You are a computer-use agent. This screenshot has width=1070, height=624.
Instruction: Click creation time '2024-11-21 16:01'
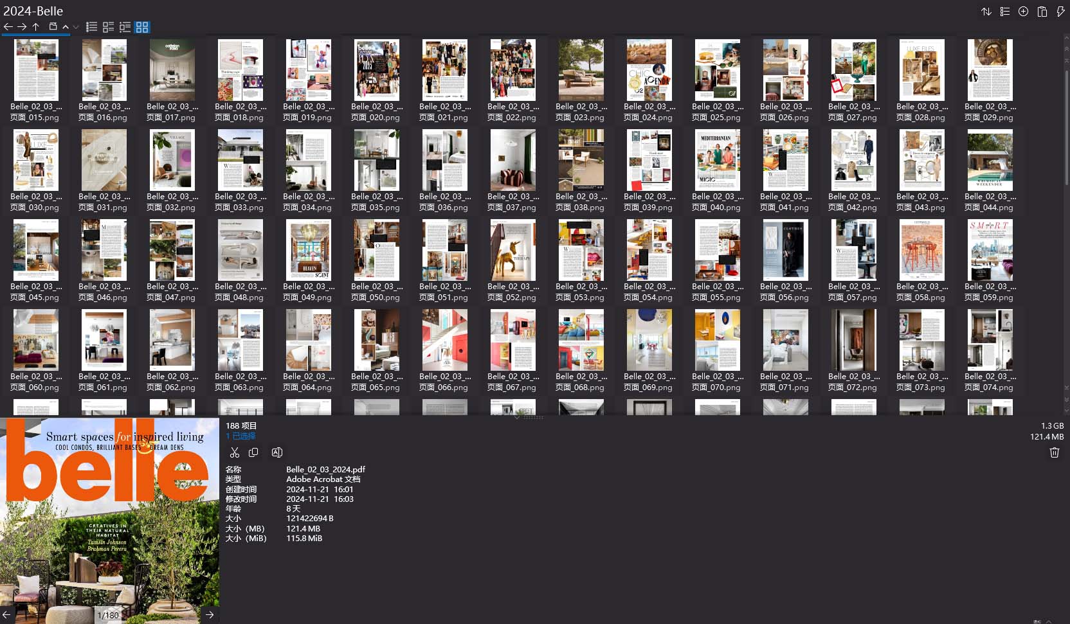320,489
